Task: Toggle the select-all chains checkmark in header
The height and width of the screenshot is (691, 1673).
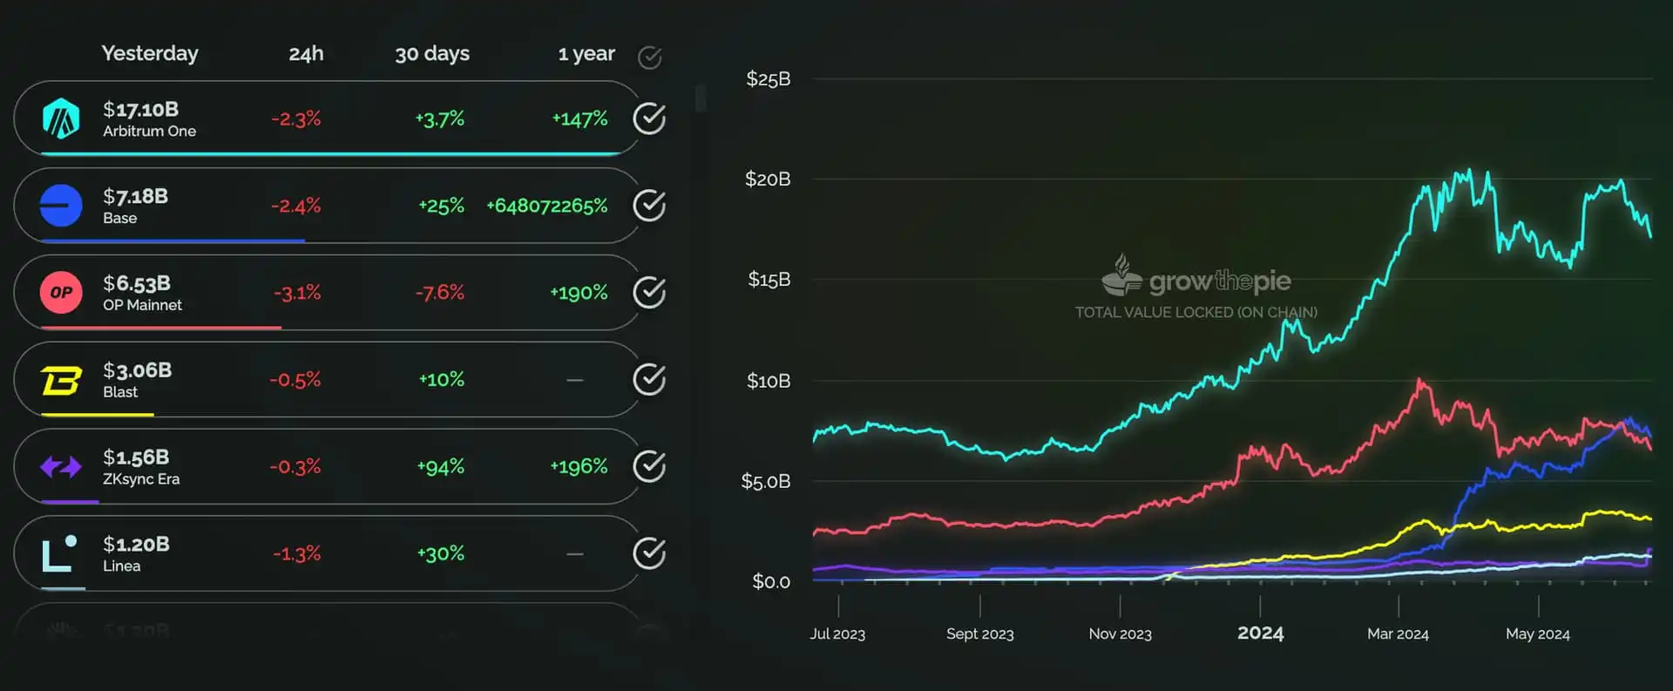Action: point(649,58)
